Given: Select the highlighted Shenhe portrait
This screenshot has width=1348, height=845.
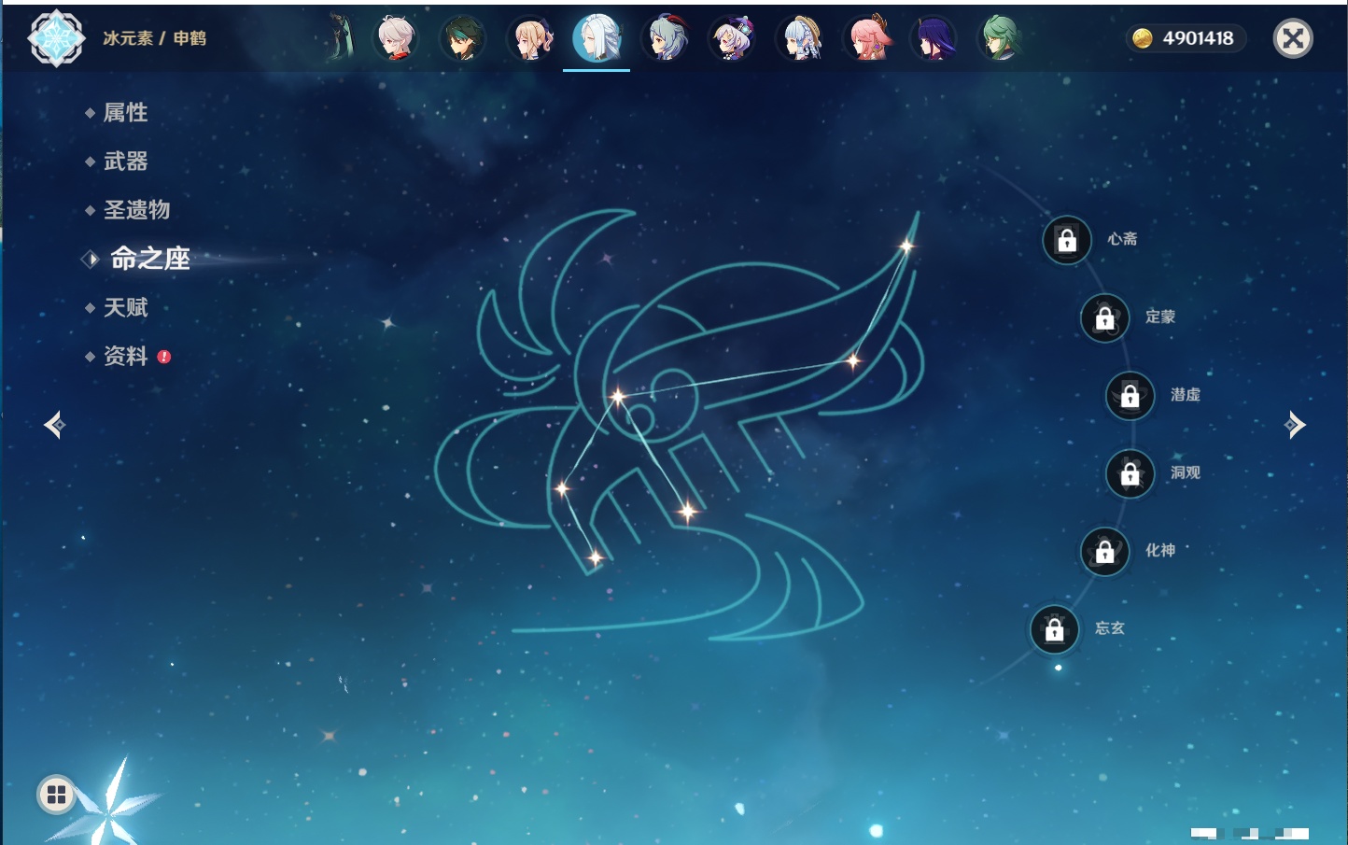Looking at the screenshot, I should [597, 39].
